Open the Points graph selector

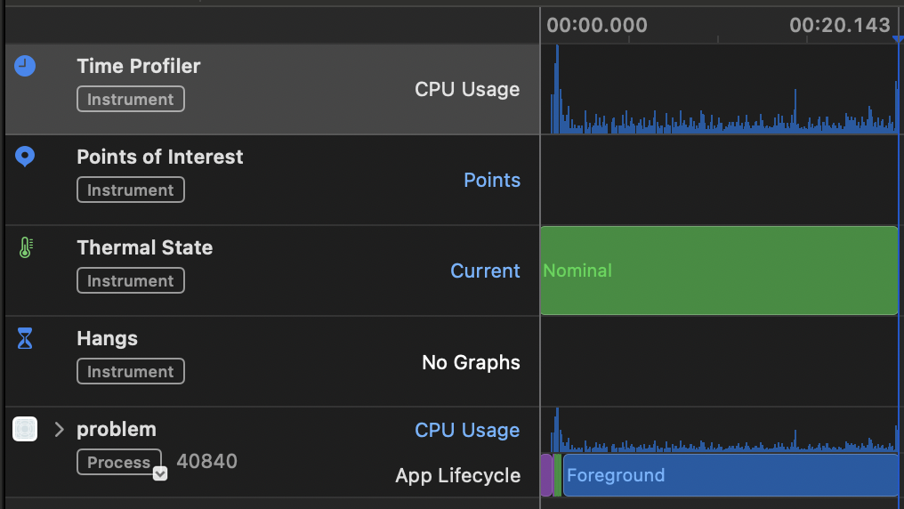coord(492,180)
